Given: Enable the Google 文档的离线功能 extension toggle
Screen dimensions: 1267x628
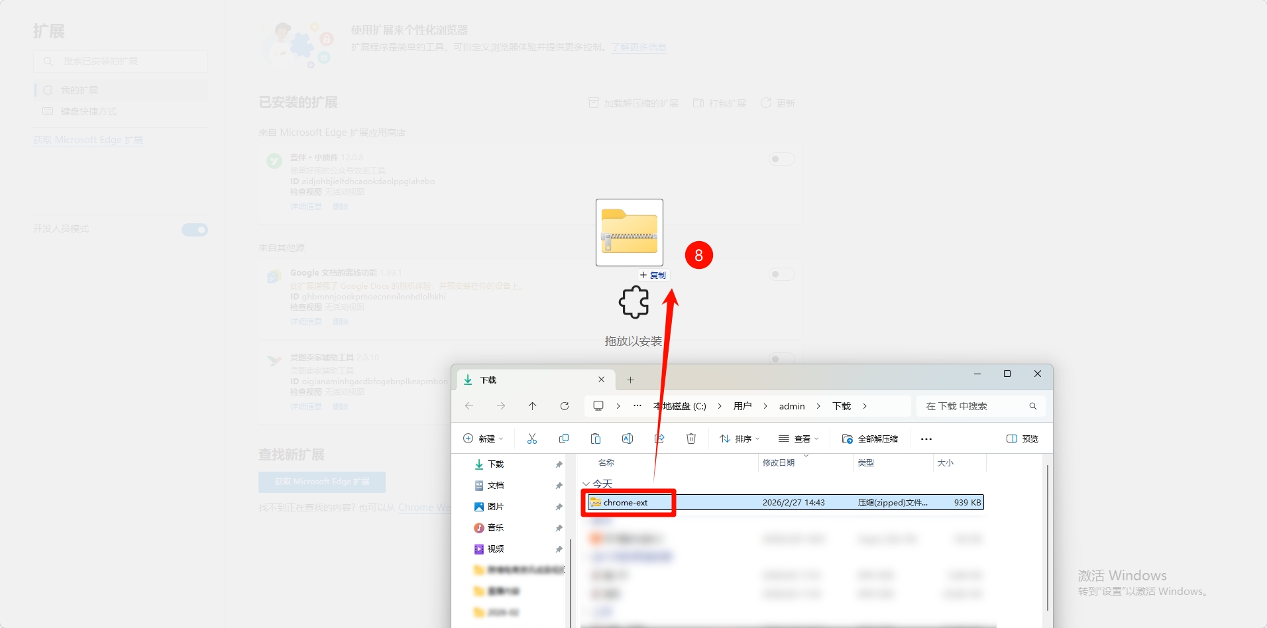Looking at the screenshot, I should 781,274.
